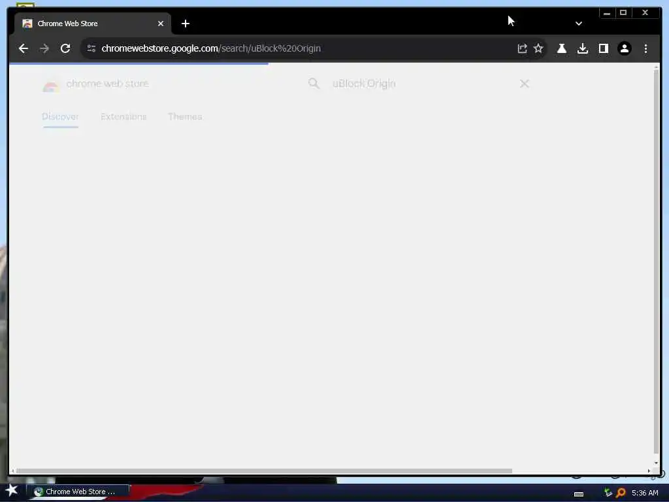Click the search magnifier icon

click(x=314, y=84)
